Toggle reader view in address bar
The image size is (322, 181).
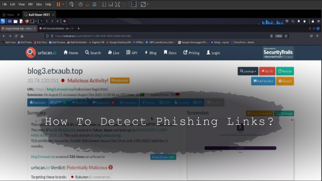pos(271,36)
